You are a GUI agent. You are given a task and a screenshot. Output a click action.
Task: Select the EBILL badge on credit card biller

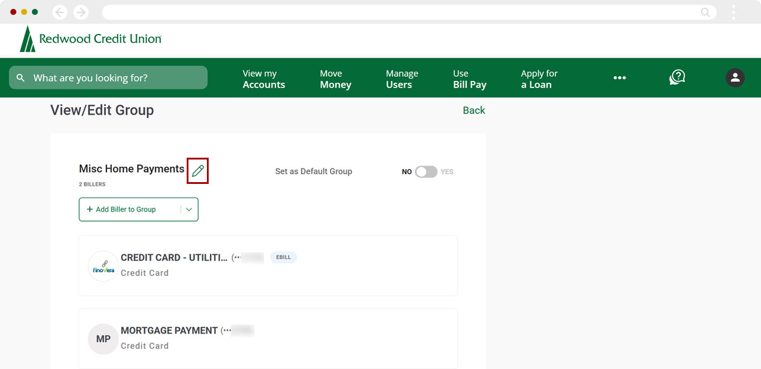point(284,257)
